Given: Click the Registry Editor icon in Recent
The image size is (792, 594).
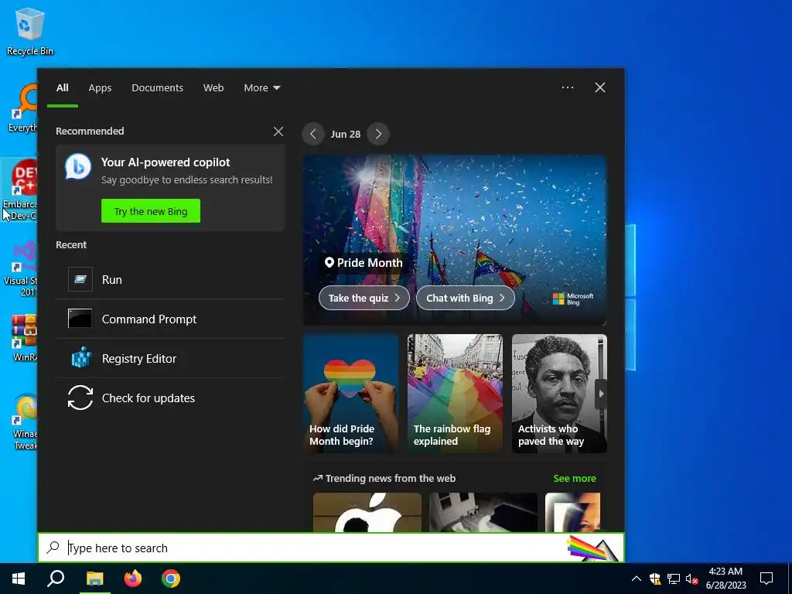Looking at the screenshot, I should tap(80, 358).
